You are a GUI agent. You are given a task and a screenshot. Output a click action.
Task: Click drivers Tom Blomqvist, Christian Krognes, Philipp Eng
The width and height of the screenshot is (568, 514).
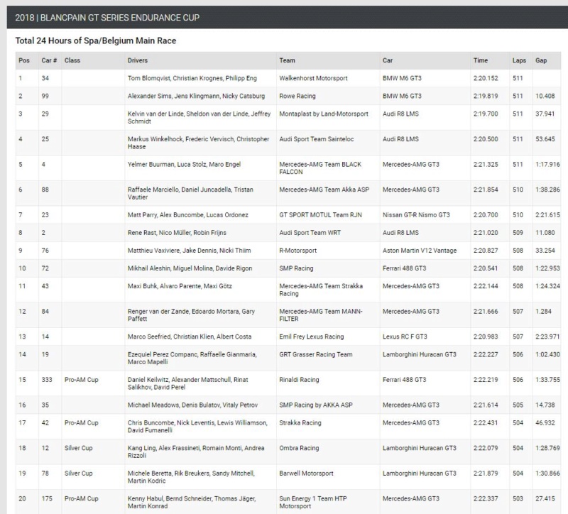click(192, 78)
